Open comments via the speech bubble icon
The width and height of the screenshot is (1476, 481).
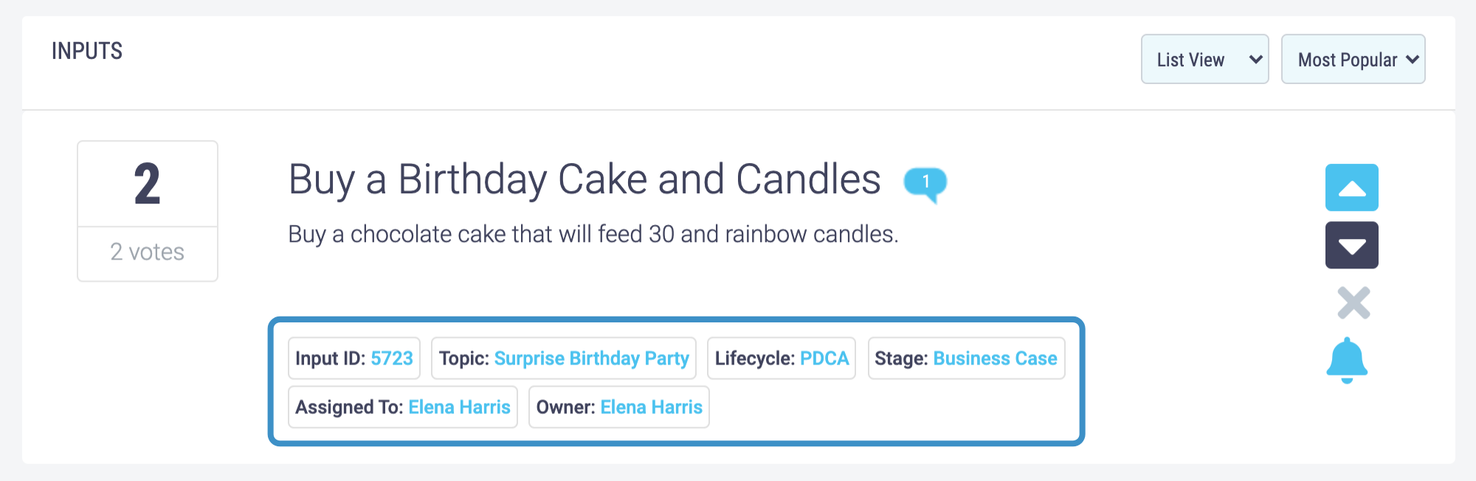click(925, 184)
